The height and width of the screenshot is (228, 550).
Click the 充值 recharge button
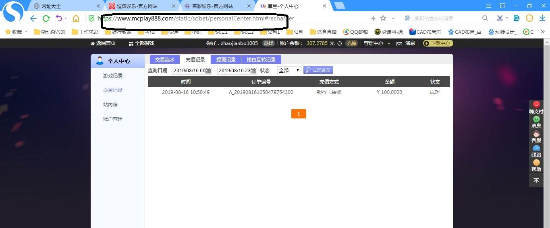(x=352, y=43)
